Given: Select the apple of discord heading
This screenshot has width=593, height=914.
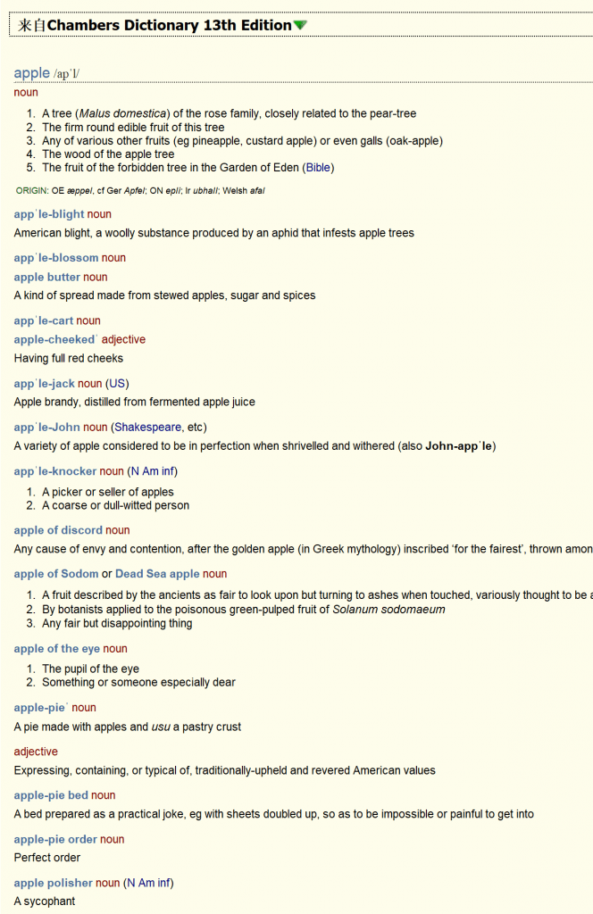Looking at the screenshot, I should [x=59, y=530].
